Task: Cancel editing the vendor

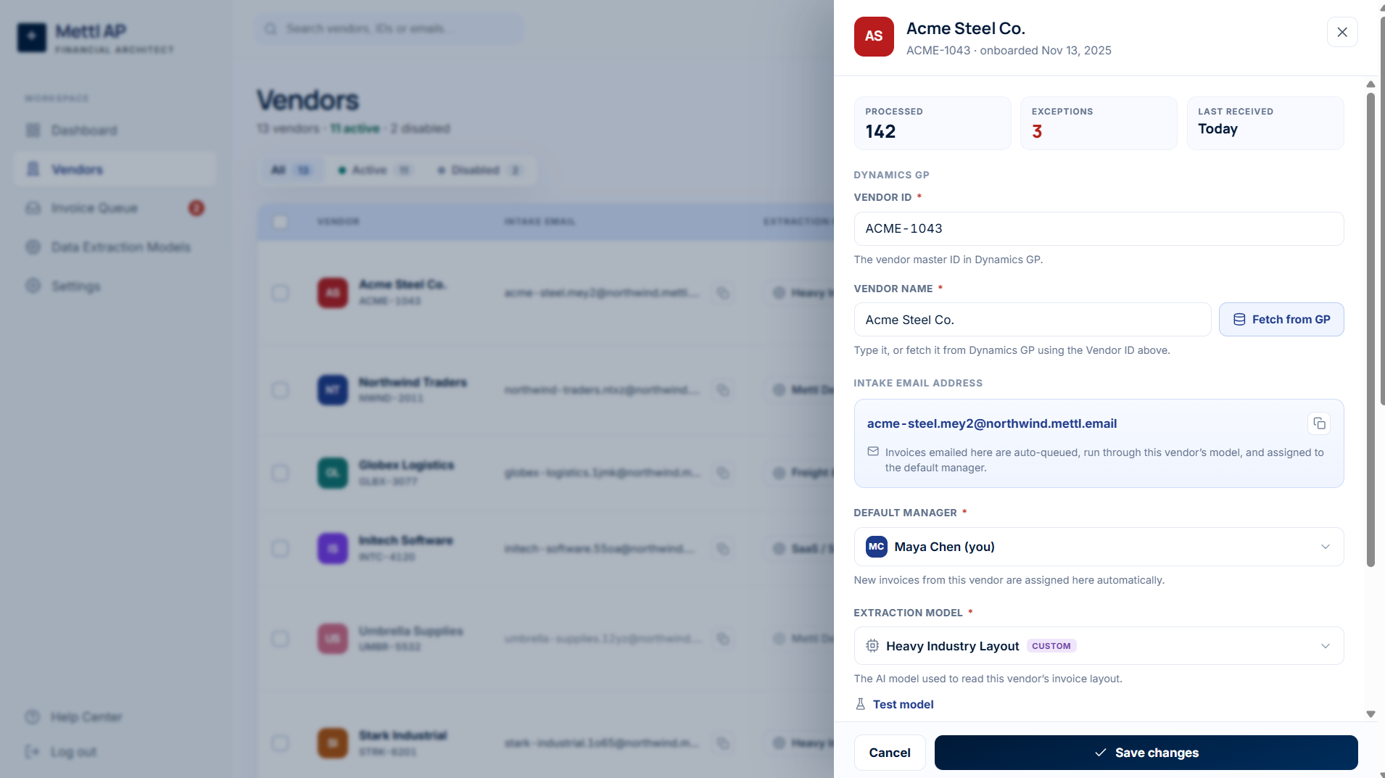Action: (890, 753)
